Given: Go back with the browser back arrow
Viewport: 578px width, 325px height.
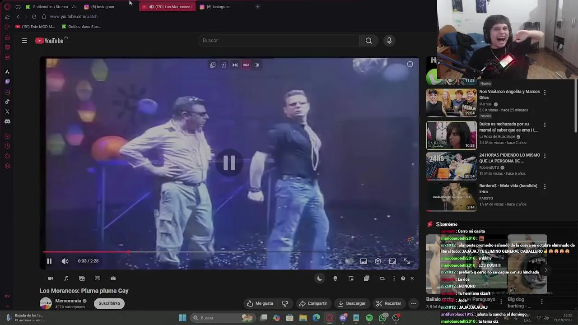Looking at the screenshot, I should 18,17.
